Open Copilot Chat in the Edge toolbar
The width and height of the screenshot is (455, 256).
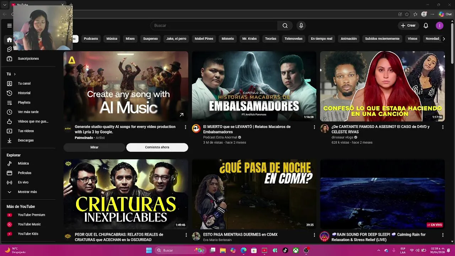[445, 14]
